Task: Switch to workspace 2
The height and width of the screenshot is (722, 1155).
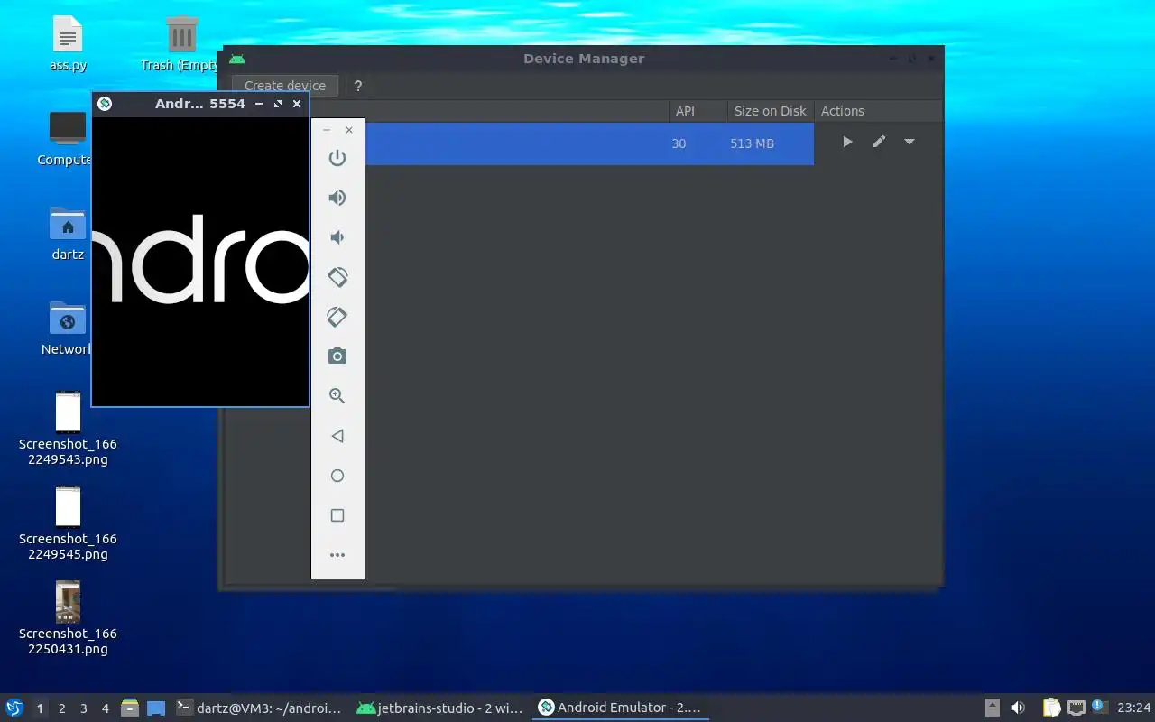Action: 62,708
